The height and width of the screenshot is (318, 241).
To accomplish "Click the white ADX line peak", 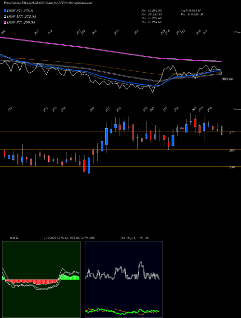I will (x=140, y=263).
